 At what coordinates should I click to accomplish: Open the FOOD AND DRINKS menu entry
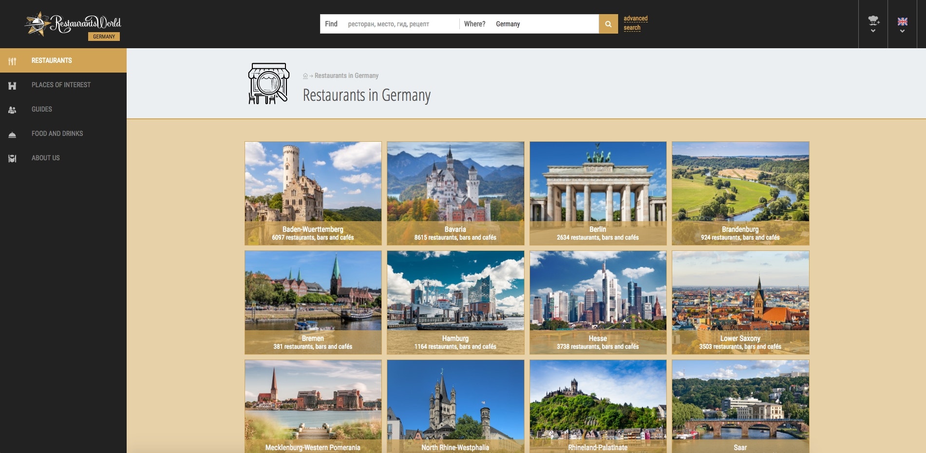(57, 133)
